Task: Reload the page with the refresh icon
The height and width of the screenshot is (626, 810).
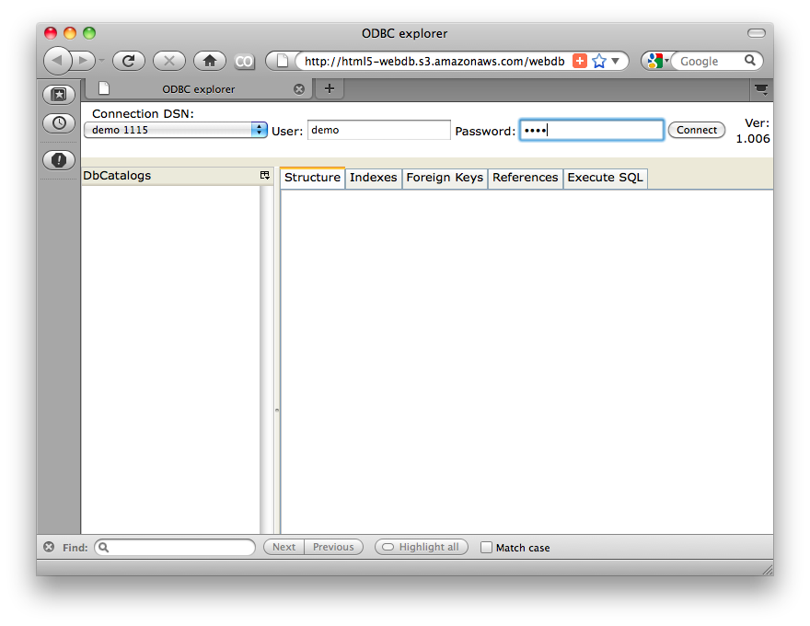Action: point(129,61)
